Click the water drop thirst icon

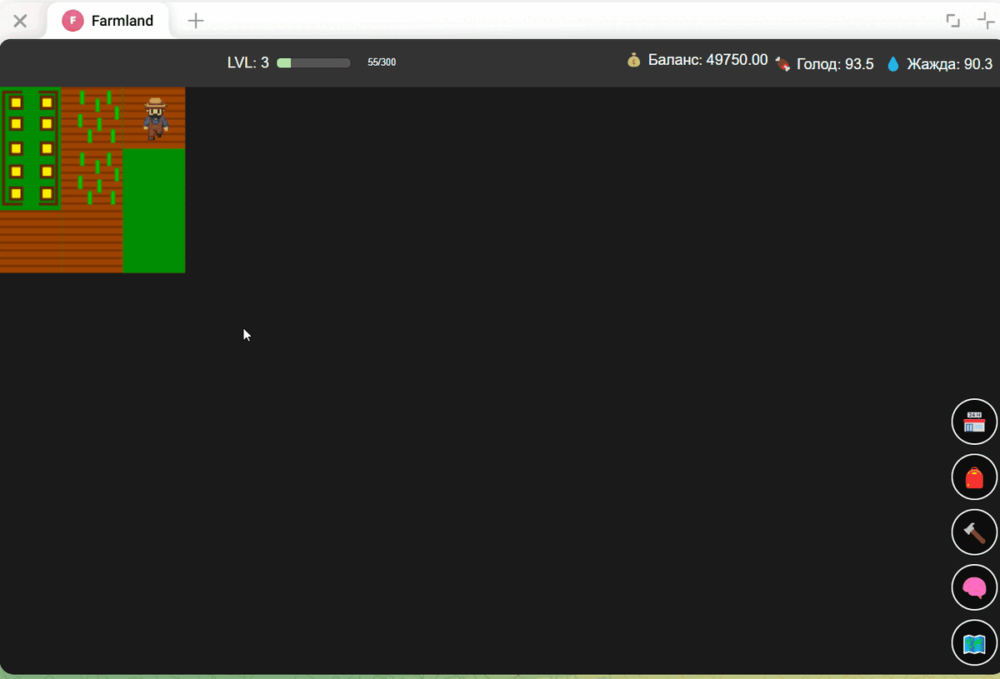click(893, 63)
